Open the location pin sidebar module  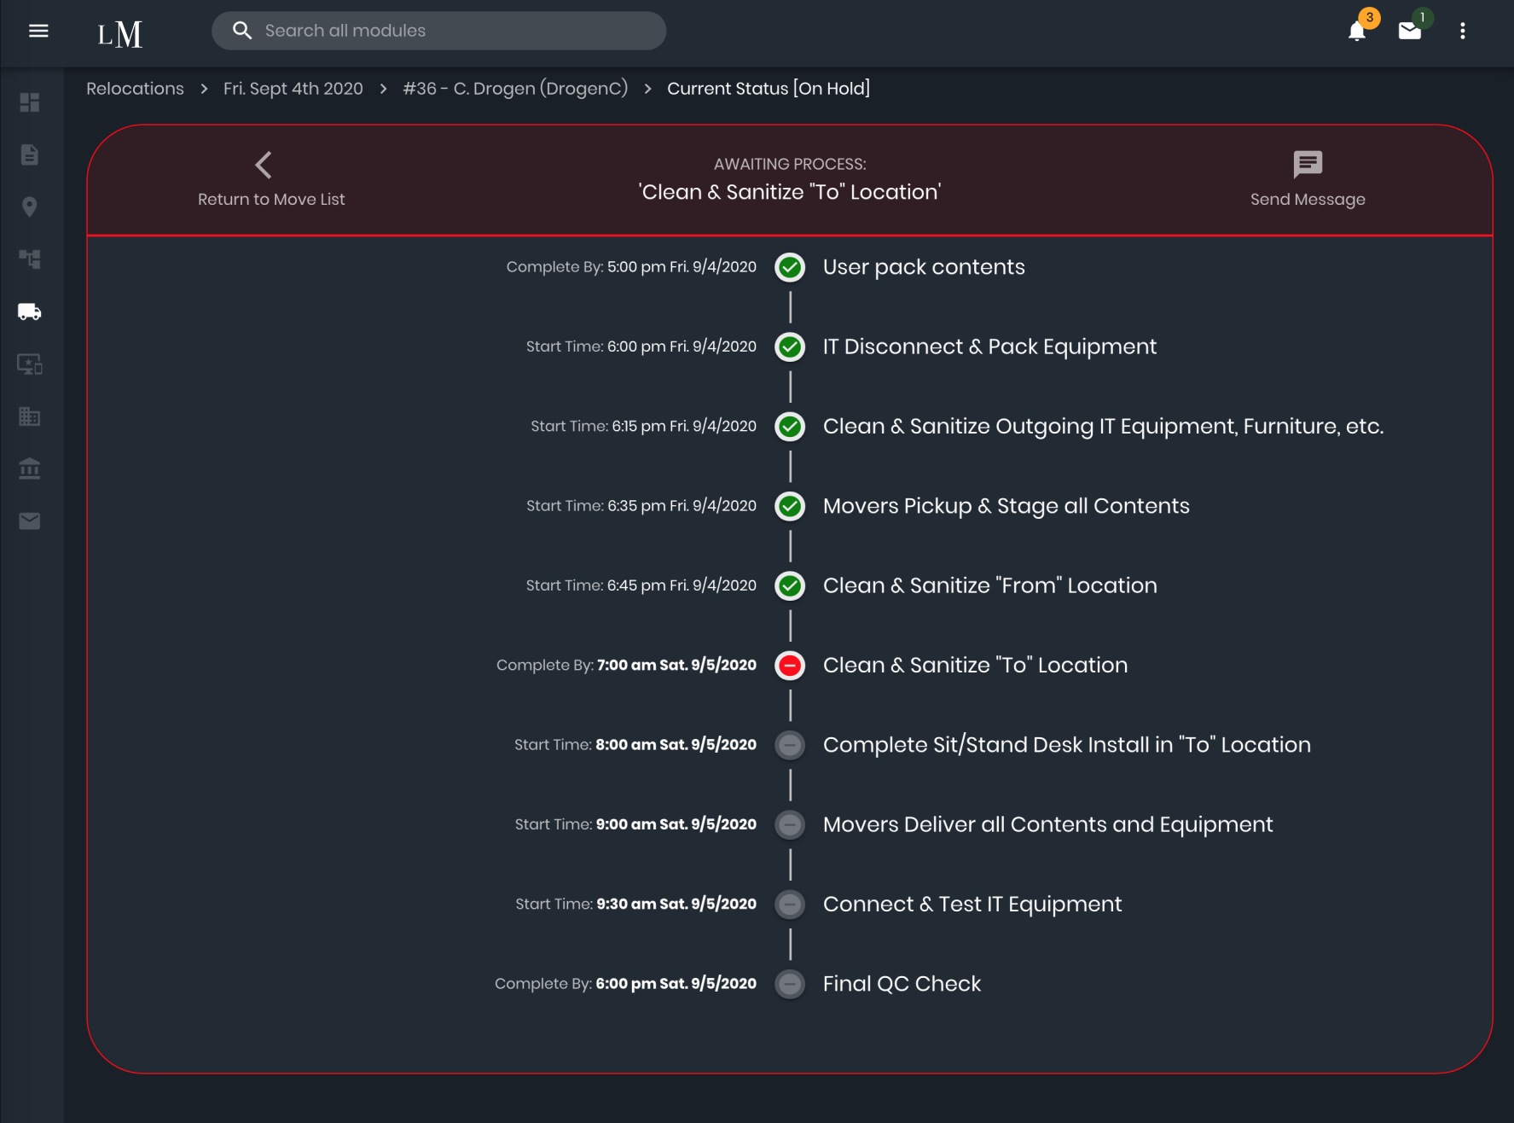point(30,207)
